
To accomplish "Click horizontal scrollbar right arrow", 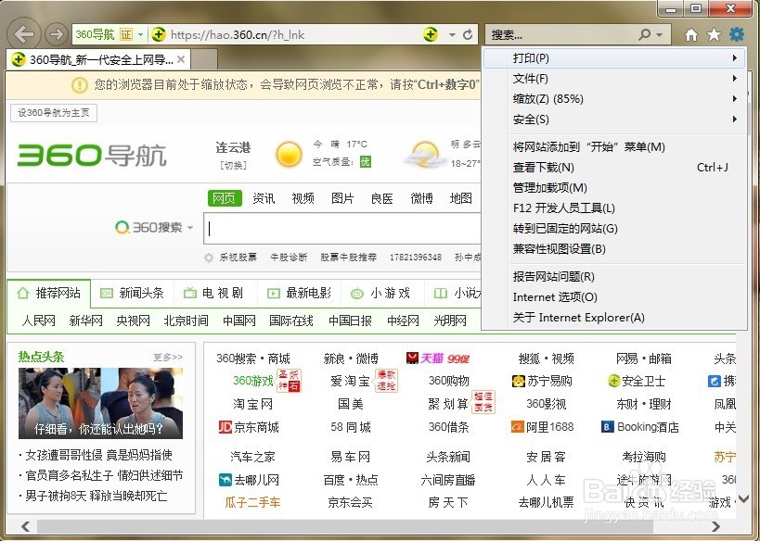I will pos(715,526).
